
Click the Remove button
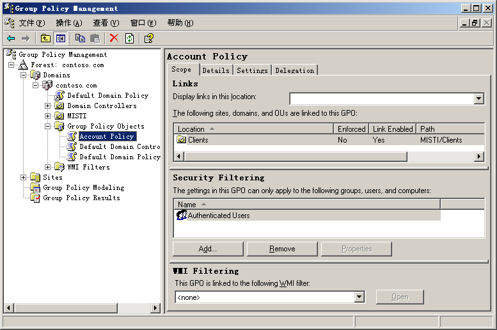click(x=281, y=249)
